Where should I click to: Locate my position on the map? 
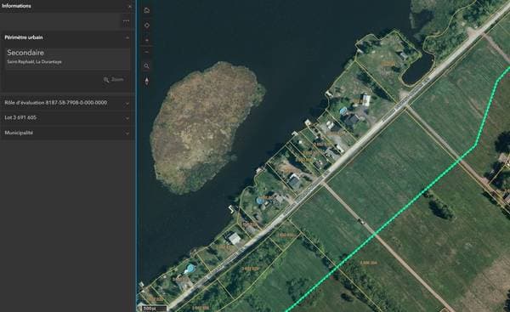147,26
